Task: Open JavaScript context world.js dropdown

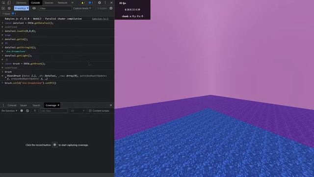Action: (22, 8)
